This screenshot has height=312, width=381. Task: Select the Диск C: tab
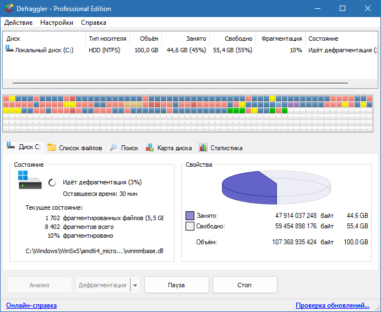[x=24, y=147]
